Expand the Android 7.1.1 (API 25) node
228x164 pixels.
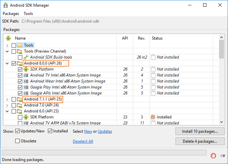pos(7,99)
